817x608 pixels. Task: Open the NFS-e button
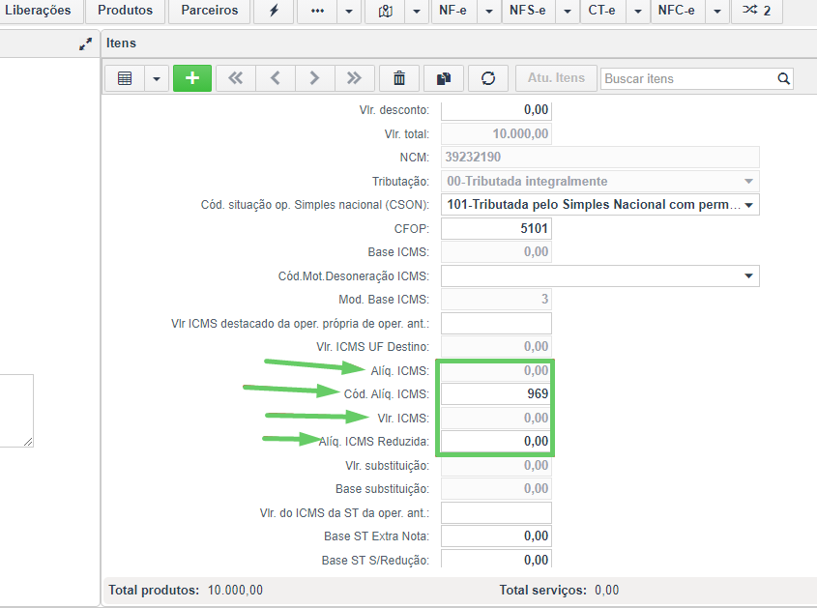(x=528, y=11)
